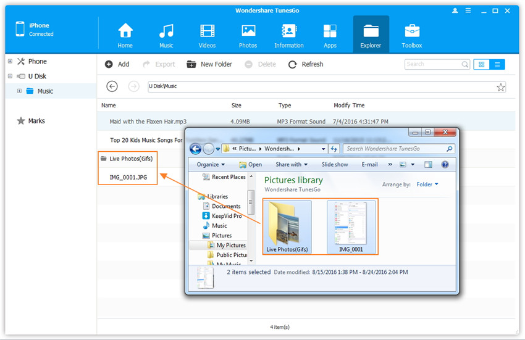
Task: Switch to list view mode
Action: [497, 64]
